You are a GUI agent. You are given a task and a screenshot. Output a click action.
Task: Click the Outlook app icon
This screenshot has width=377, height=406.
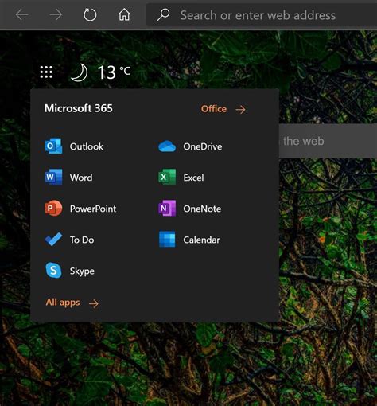coord(53,146)
